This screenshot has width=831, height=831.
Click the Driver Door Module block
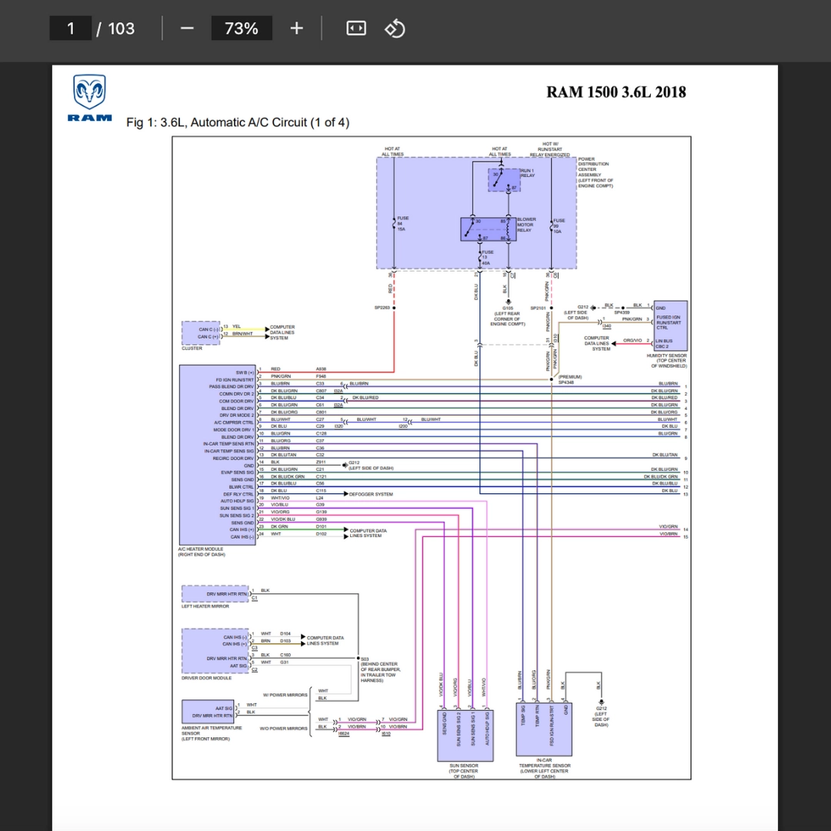pos(215,651)
